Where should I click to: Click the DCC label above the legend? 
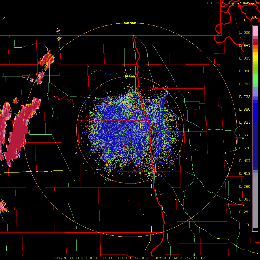pos(254,17)
